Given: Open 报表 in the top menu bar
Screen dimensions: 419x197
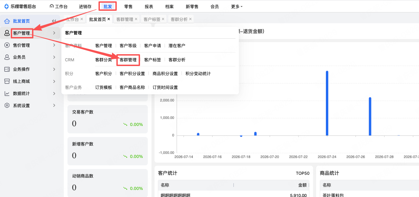Looking at the screenshot, I should [149, 6].
